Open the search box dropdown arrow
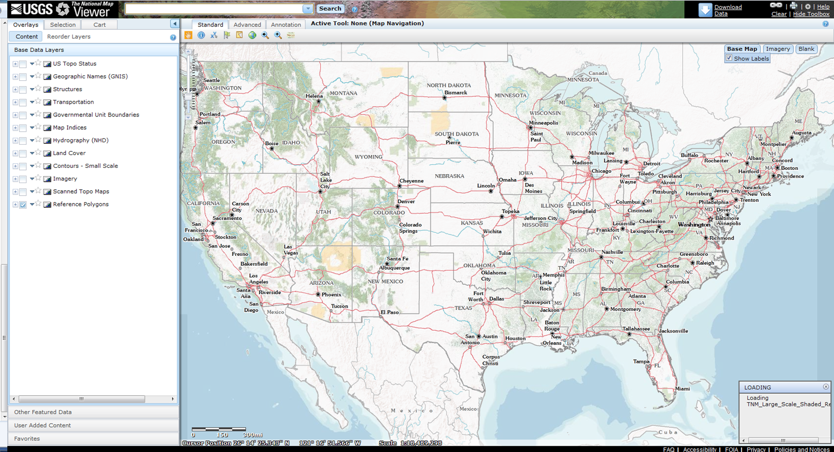This screenshot has height=452, width=834. (308, 9)
